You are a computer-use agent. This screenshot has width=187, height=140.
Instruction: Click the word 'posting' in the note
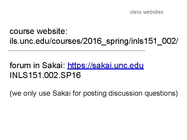pos(94,93)
